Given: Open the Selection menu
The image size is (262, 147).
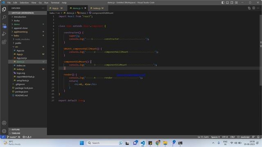Looking at the screenshot, I should 24,3.
